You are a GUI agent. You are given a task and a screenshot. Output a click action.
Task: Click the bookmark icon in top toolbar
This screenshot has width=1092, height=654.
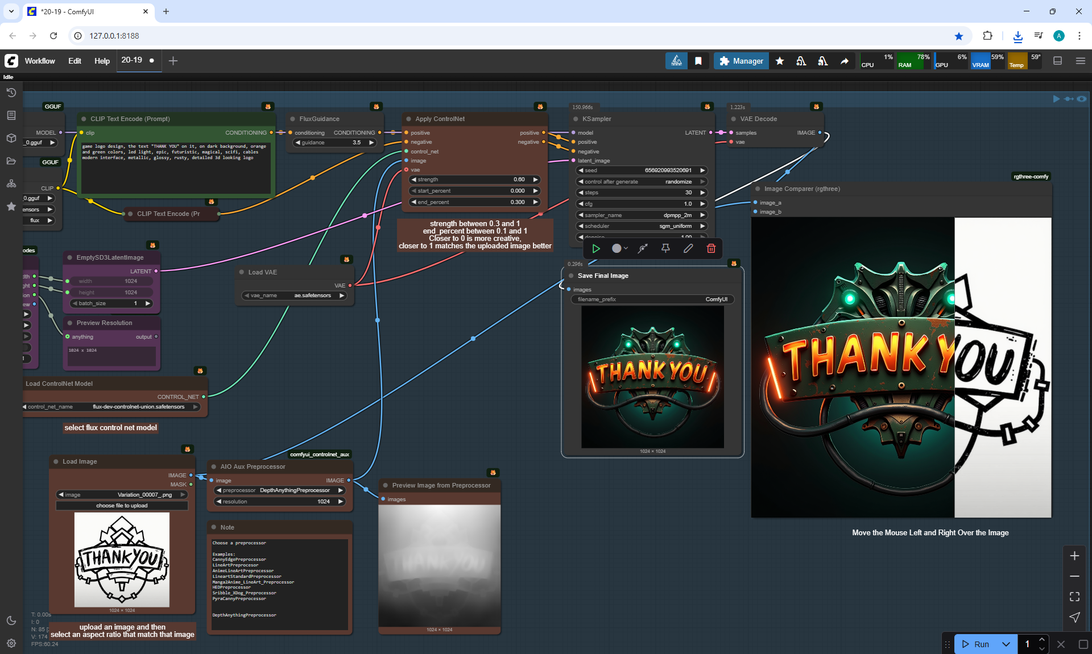(698, 61)
